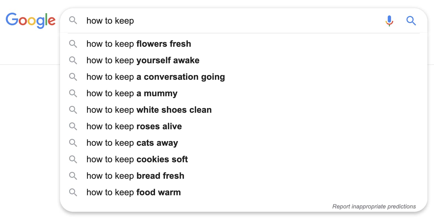Click magnifier icon beside "a mummy" suggestion
Viewport: 434px width, 220px height.
coord(73,93)
